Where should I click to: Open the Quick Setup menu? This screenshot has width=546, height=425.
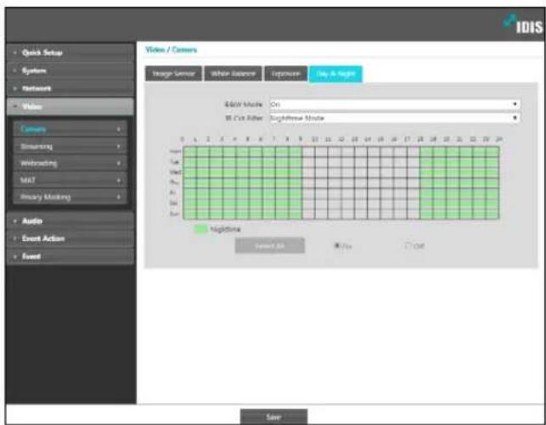click(70, 53)
